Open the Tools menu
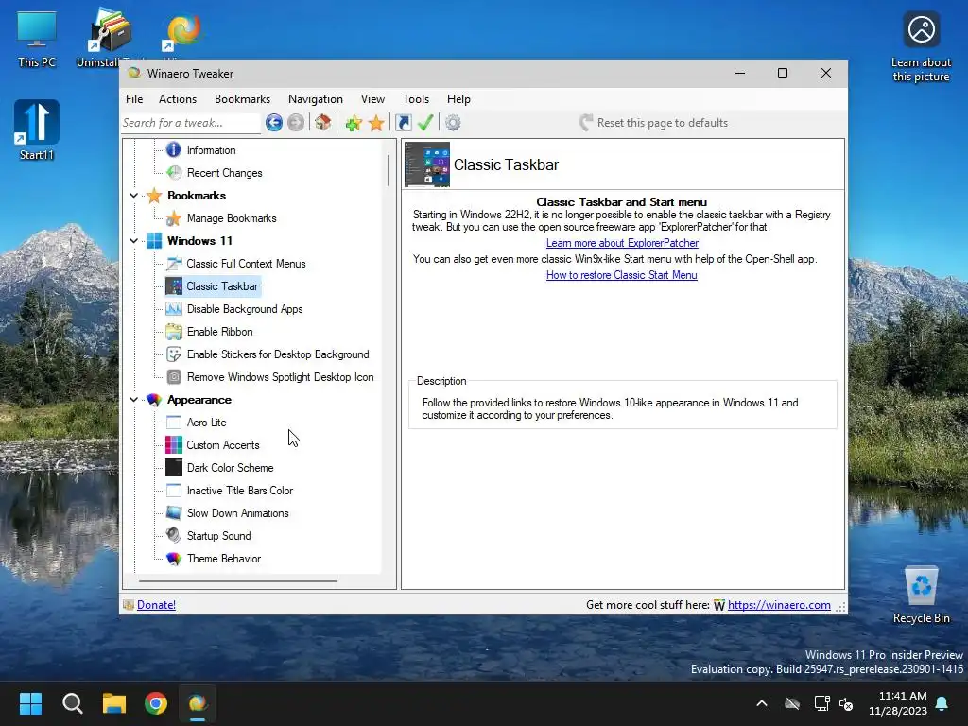 416,98
